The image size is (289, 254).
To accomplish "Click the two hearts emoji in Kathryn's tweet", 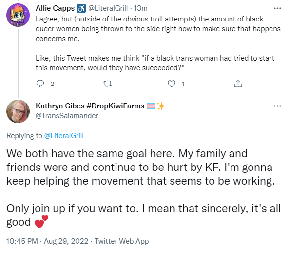I will [x=41, y=222].
